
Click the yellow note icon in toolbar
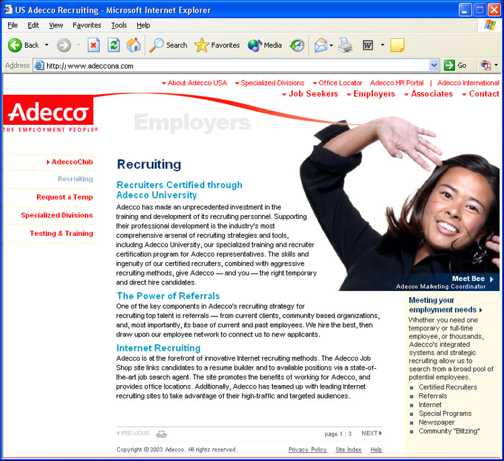tap(397, 45)
